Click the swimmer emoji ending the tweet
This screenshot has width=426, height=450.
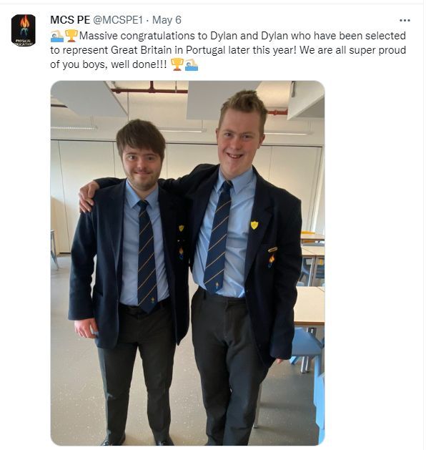coord(192,64)
